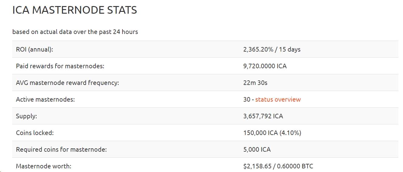Click the 'Paid rewards for masternodes' label
Viewport: 403px width, 172px height.
click(60, 66)
